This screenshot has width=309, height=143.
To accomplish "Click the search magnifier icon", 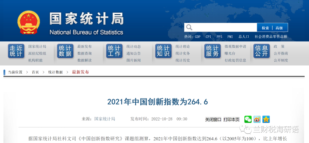I will tap(189, 27).
